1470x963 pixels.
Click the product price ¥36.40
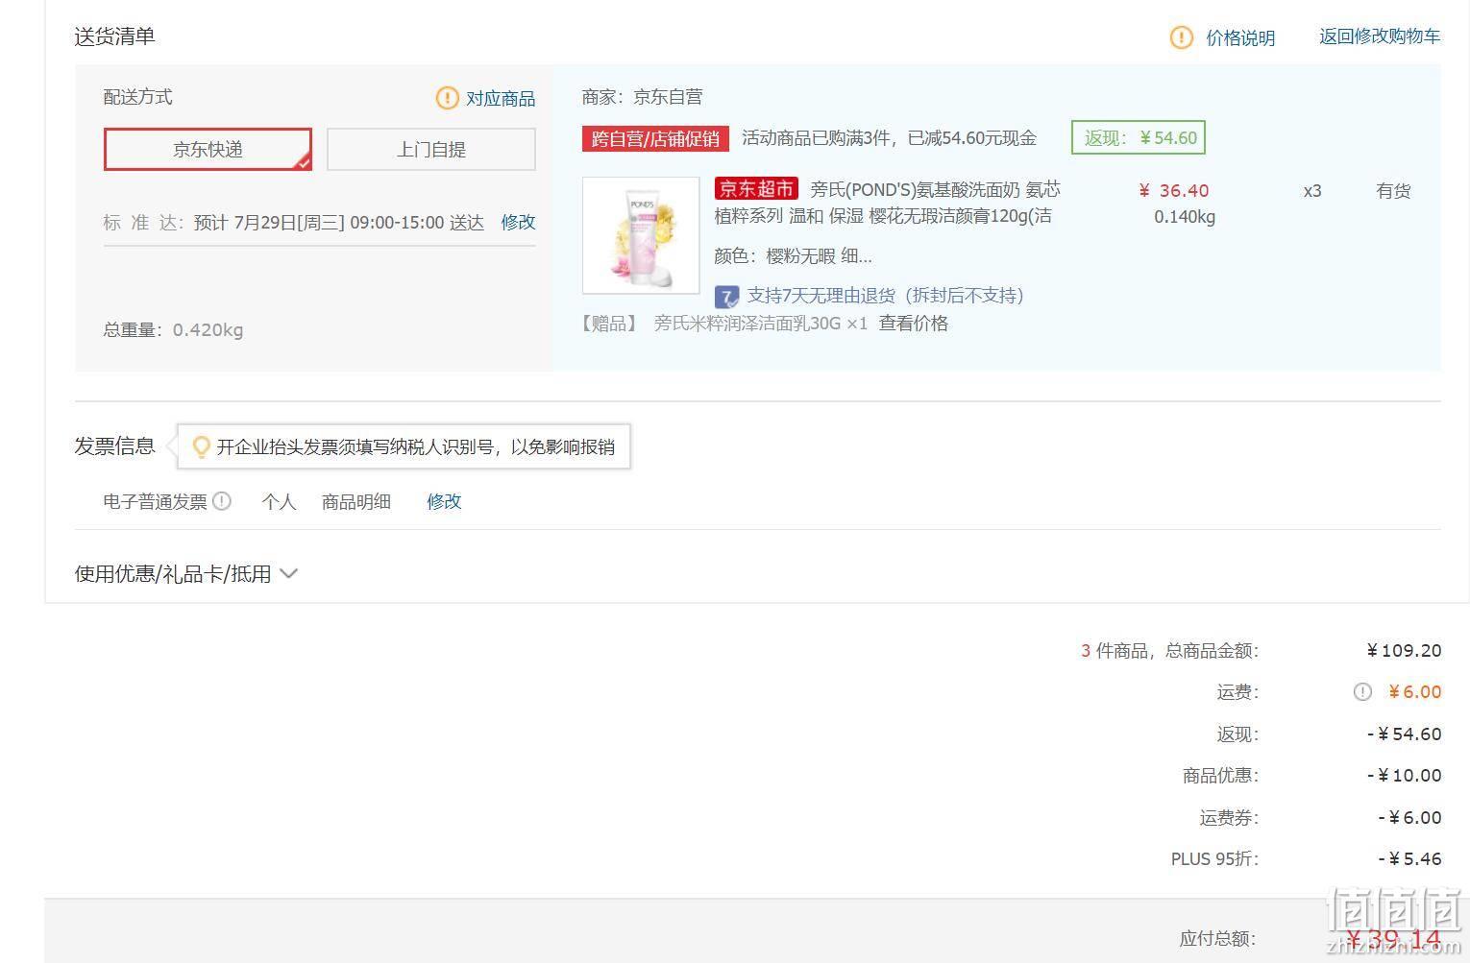[x=1173, y=191]
